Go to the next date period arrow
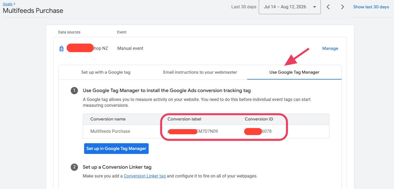Viewport: 394px width, 189px height. pyautogui.click(x=342, y=7)
